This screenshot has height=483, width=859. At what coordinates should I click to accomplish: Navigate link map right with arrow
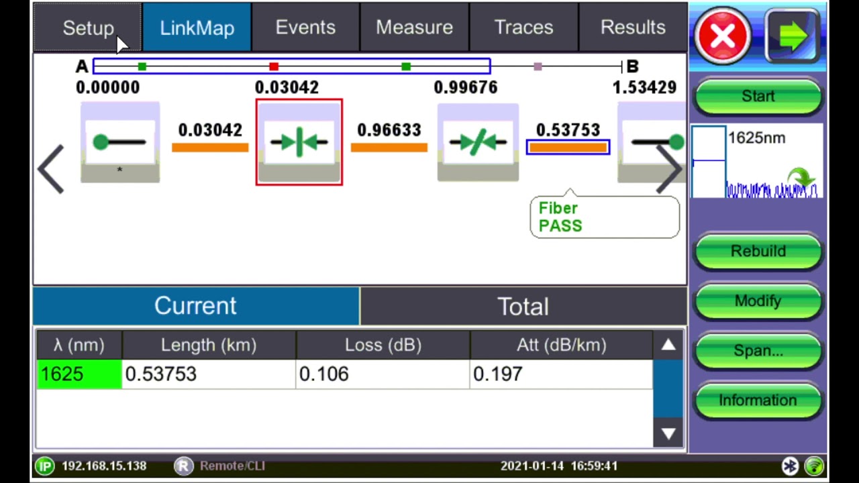[668, 169]
